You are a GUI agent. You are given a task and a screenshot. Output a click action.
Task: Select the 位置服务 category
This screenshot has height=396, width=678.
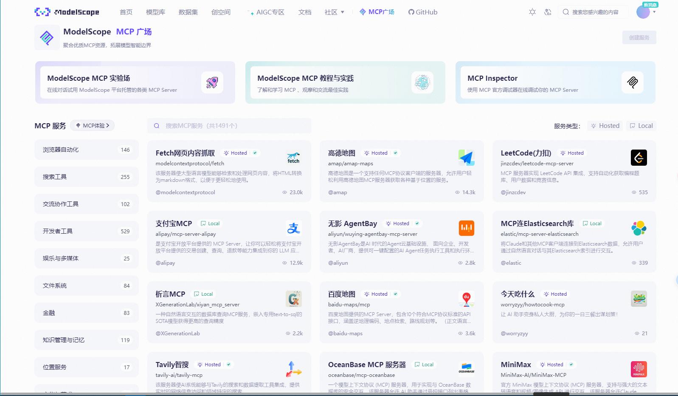(x=87, y=367)
